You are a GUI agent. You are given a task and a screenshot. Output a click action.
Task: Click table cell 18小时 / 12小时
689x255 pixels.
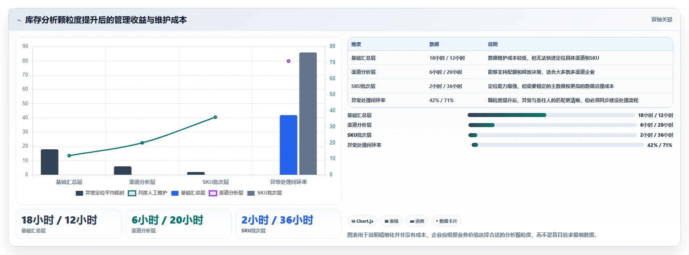pyautogui.click(x=447, y=58)
